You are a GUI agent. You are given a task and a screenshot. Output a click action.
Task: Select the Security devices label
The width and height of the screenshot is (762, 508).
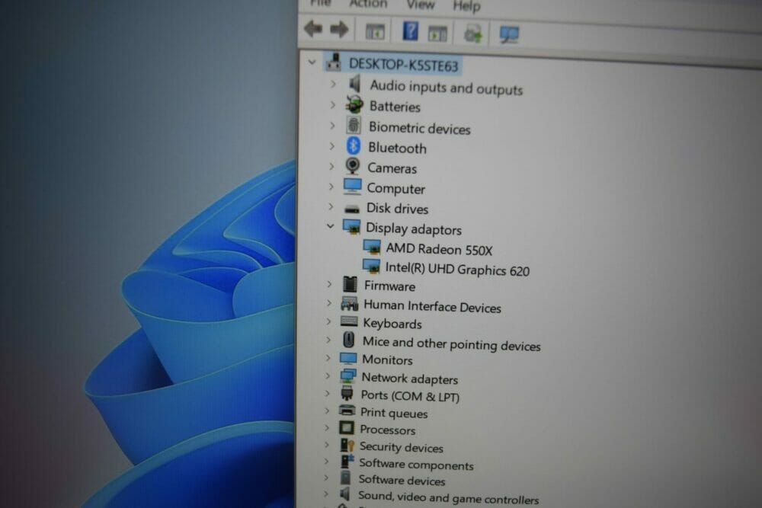(401, 447)
